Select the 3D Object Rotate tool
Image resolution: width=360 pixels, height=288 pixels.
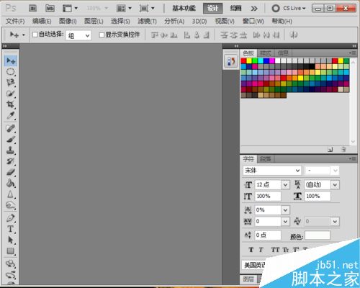point(11,264)
